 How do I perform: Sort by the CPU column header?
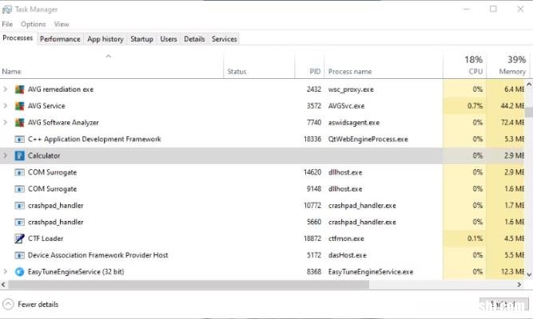[x=464, y=65]
